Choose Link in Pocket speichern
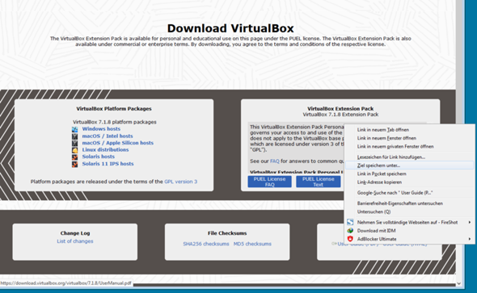This screenshot has width=477, height=293. (x=410, y=174)
